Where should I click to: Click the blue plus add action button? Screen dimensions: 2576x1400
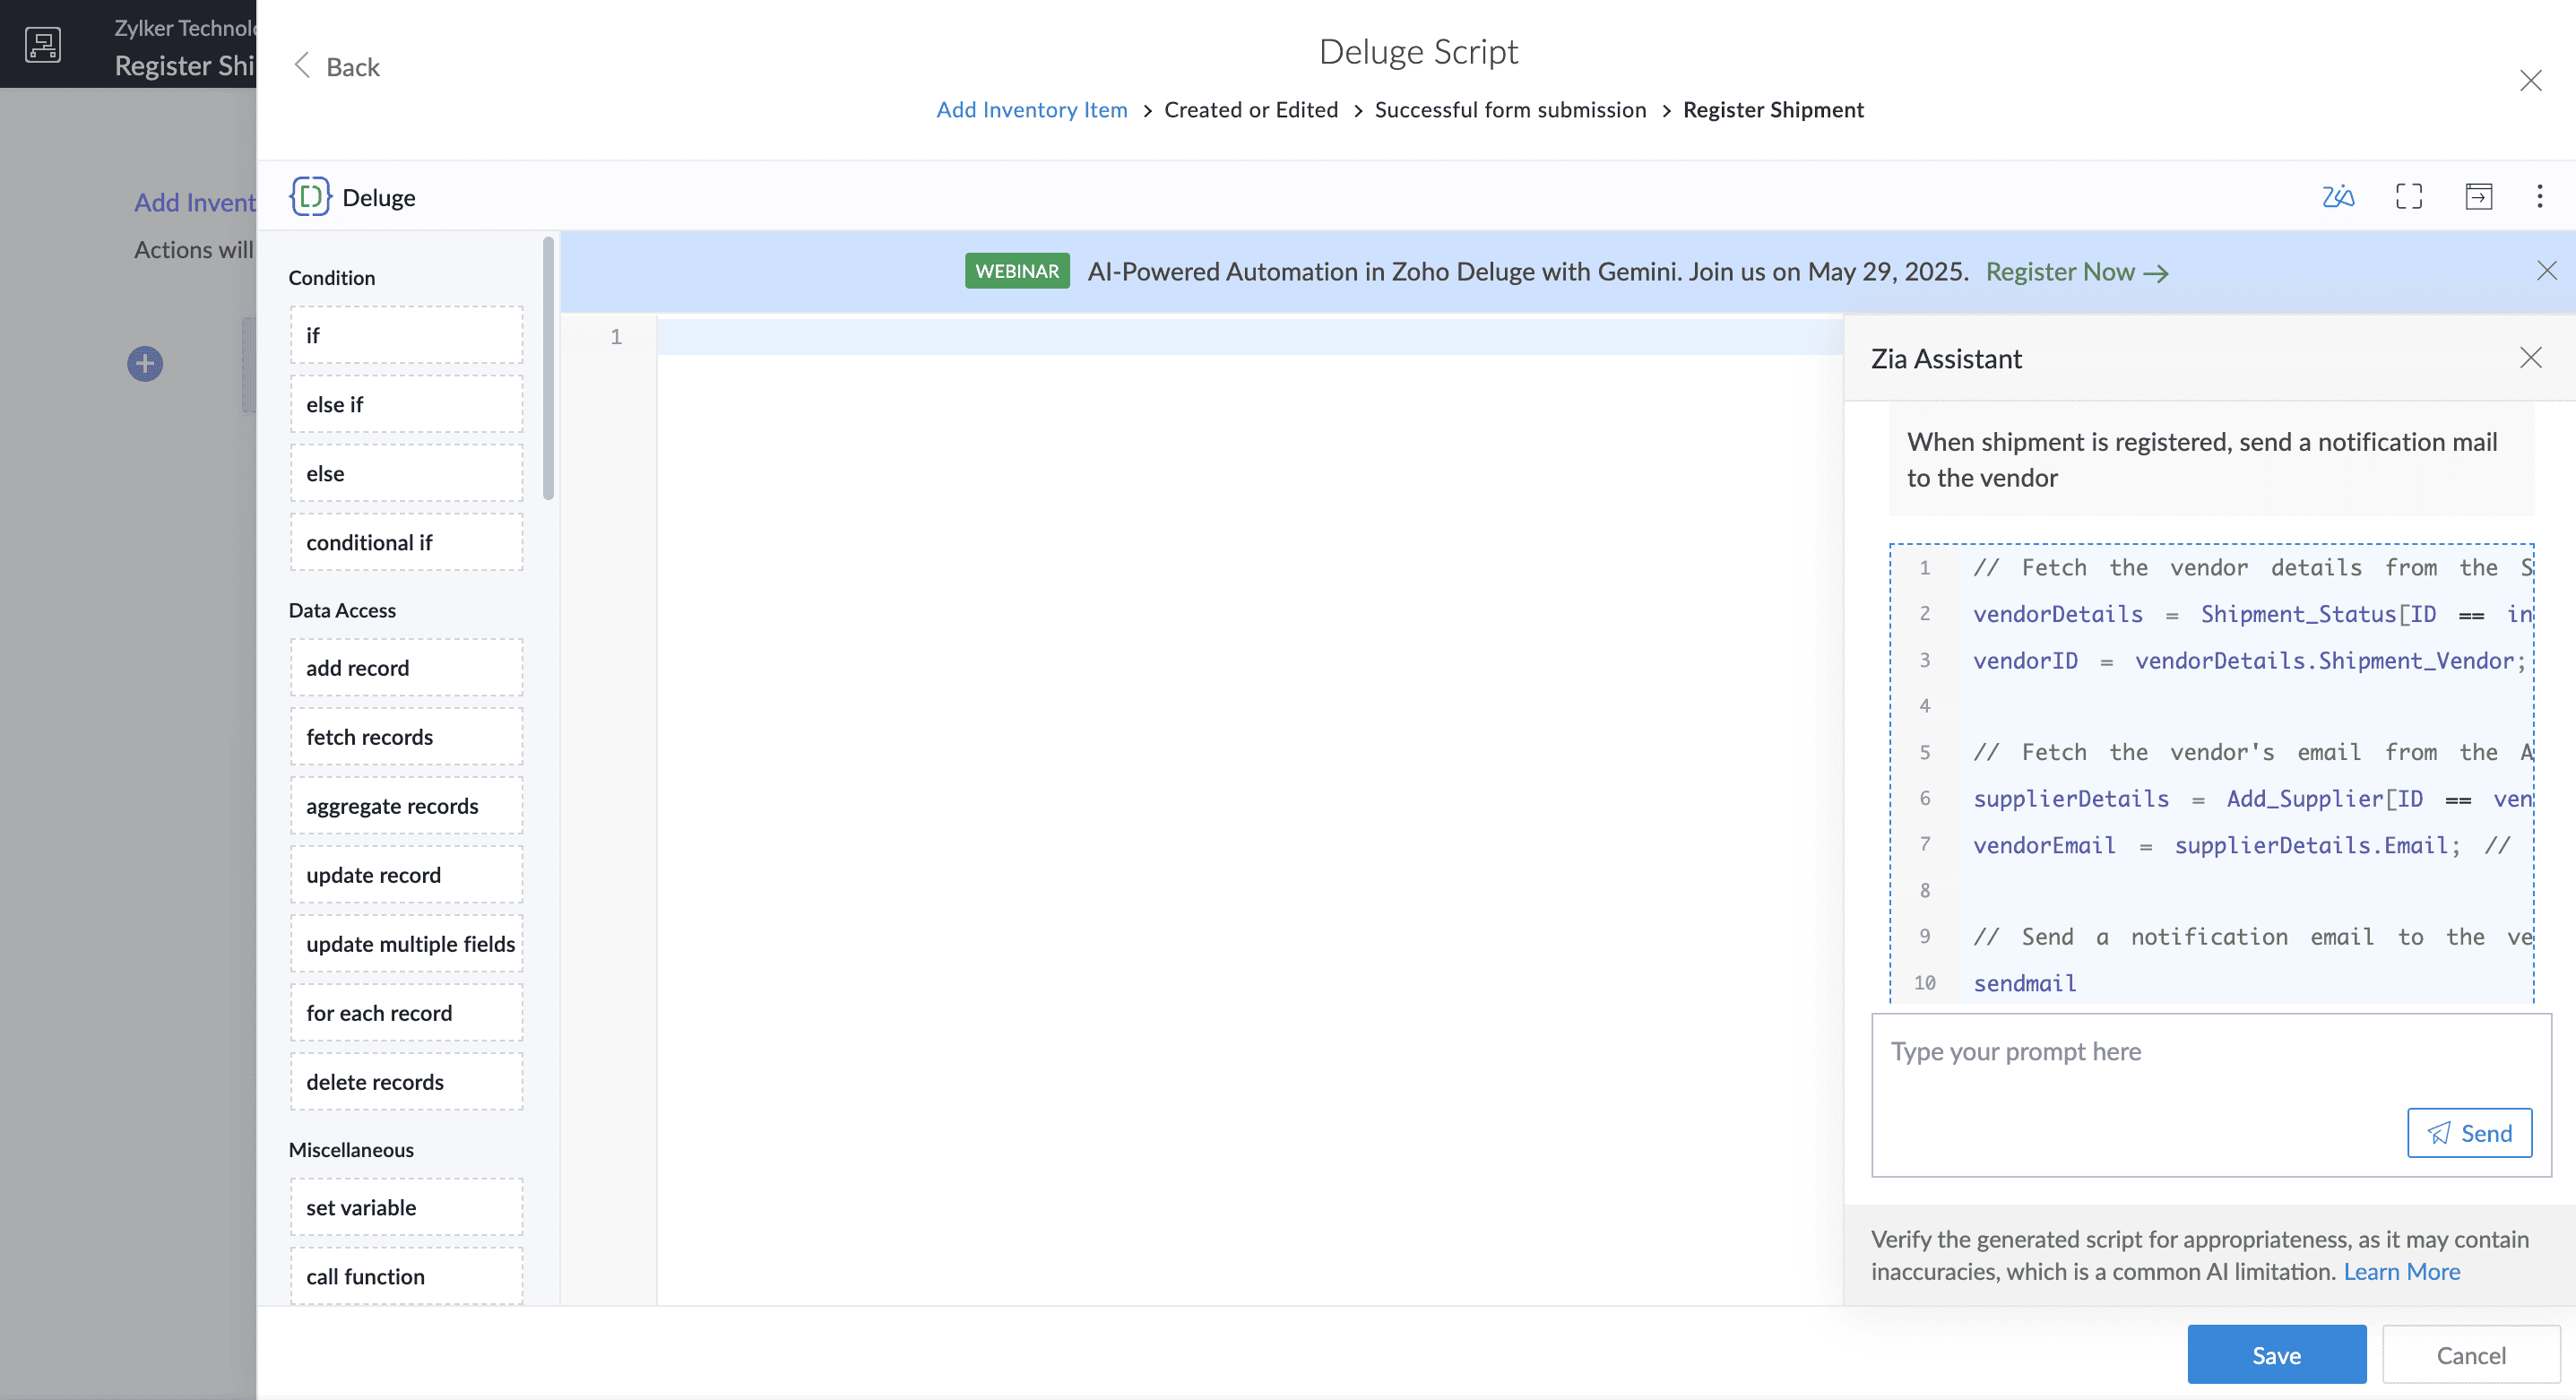(145, 364)
